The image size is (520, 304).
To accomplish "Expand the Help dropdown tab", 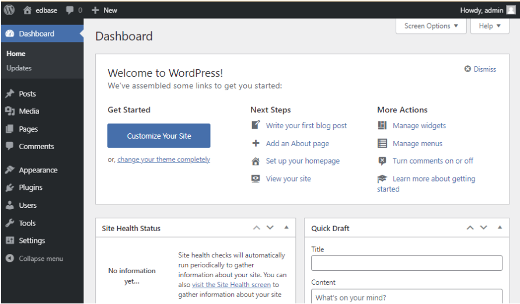I will tap(490, 26).
